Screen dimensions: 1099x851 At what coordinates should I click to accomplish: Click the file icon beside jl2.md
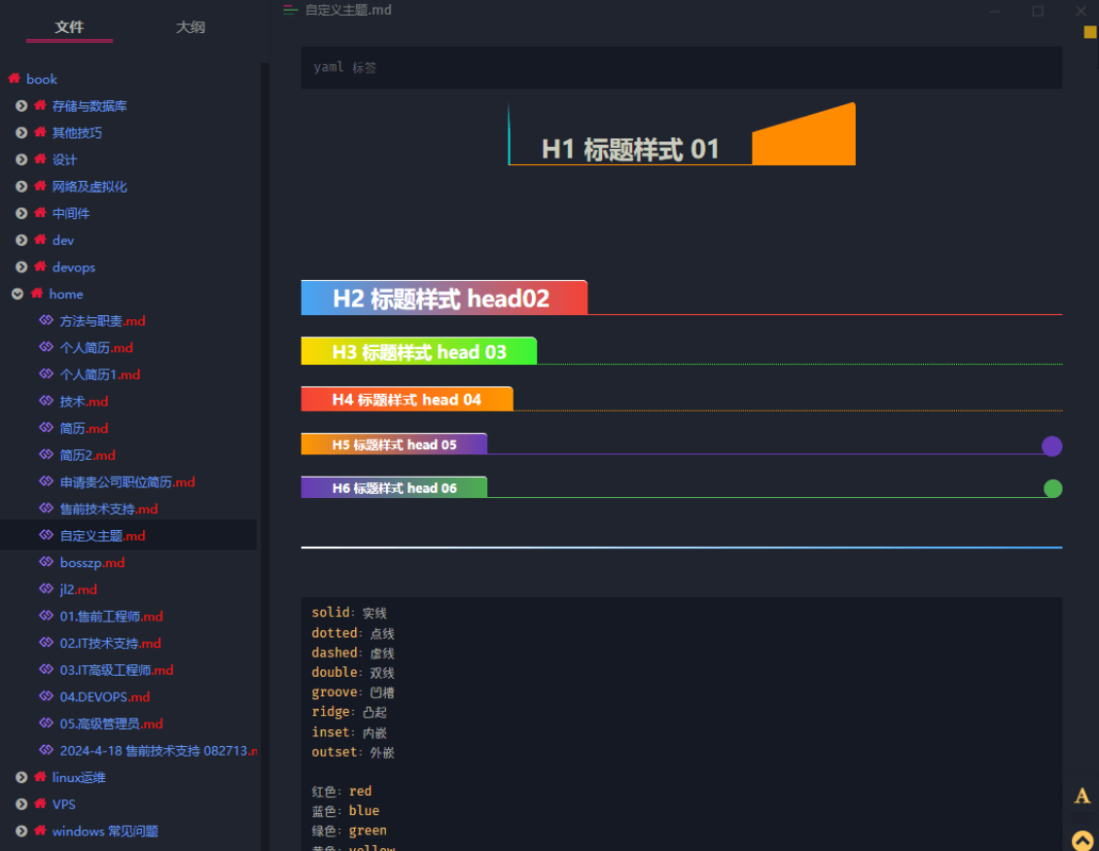pyautogui.click(x=47, y=588)
